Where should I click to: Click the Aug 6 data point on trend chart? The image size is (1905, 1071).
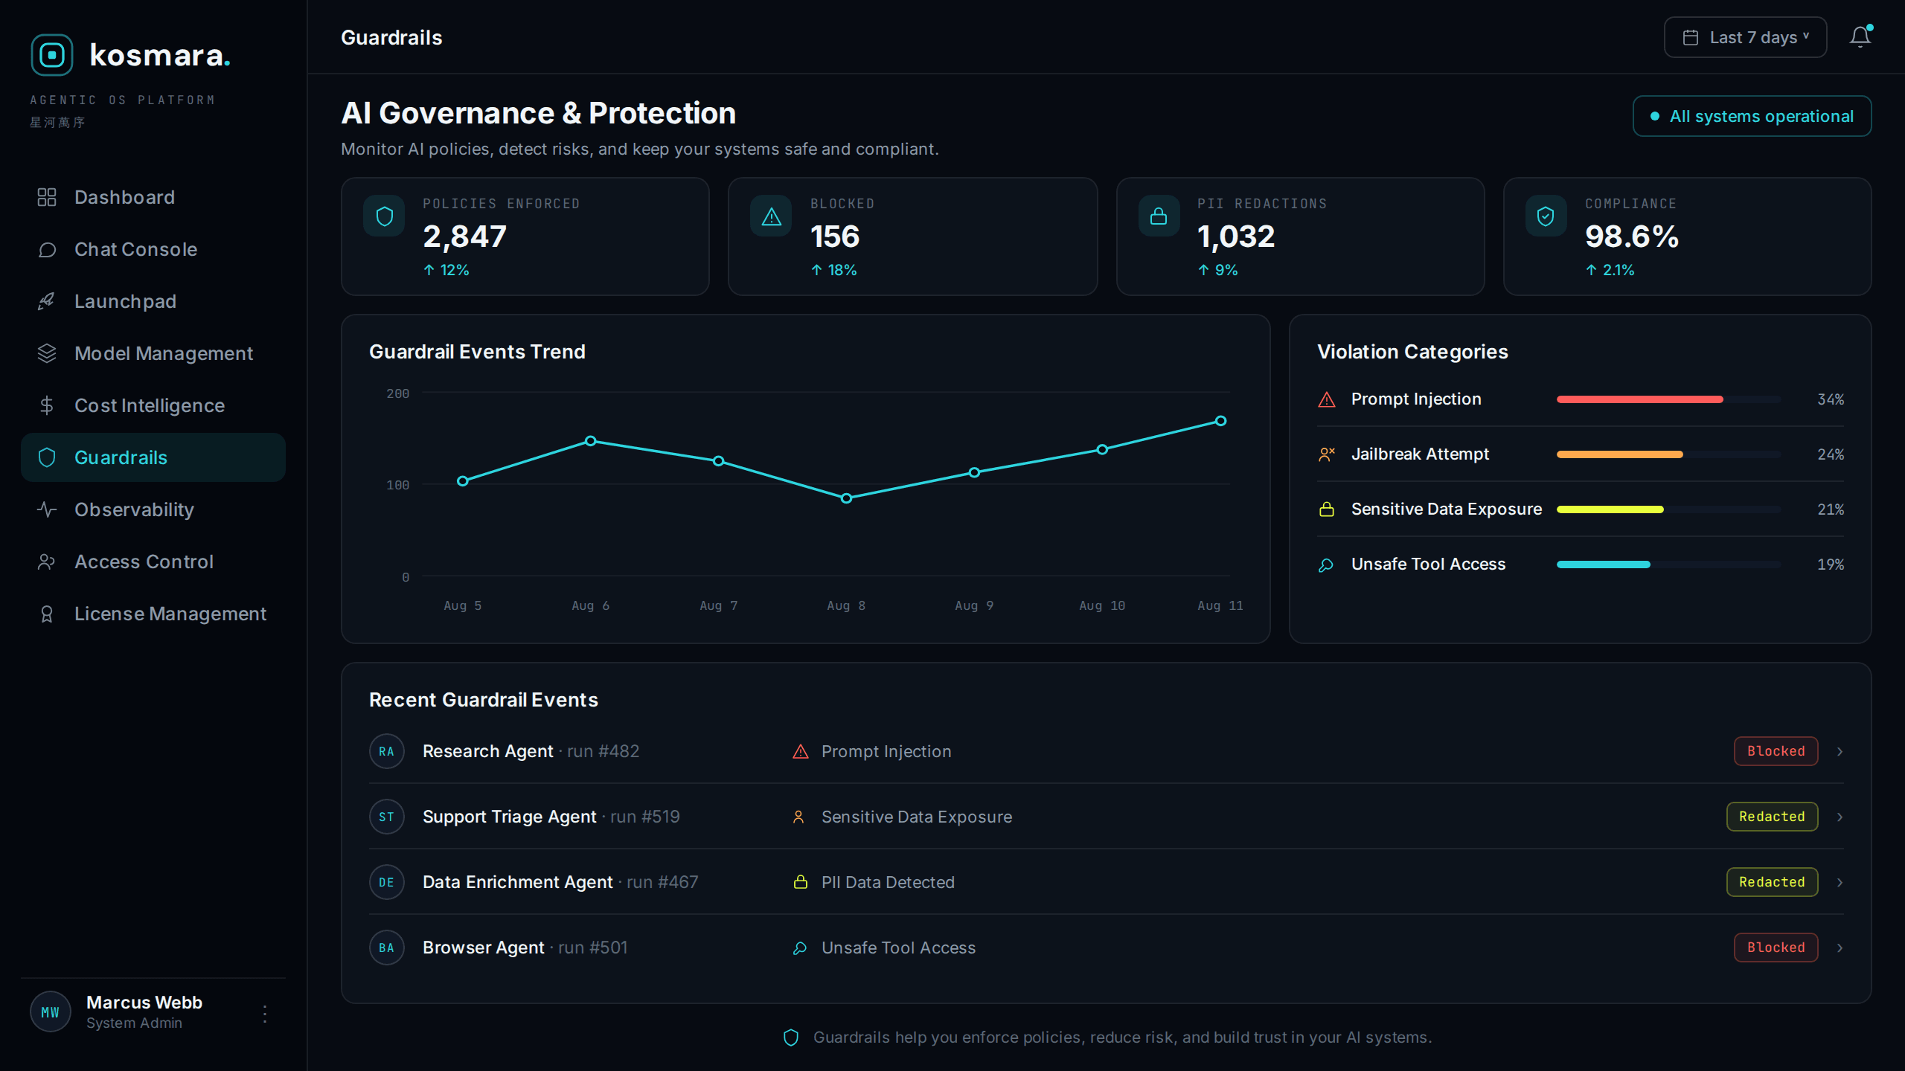[590, 441]
